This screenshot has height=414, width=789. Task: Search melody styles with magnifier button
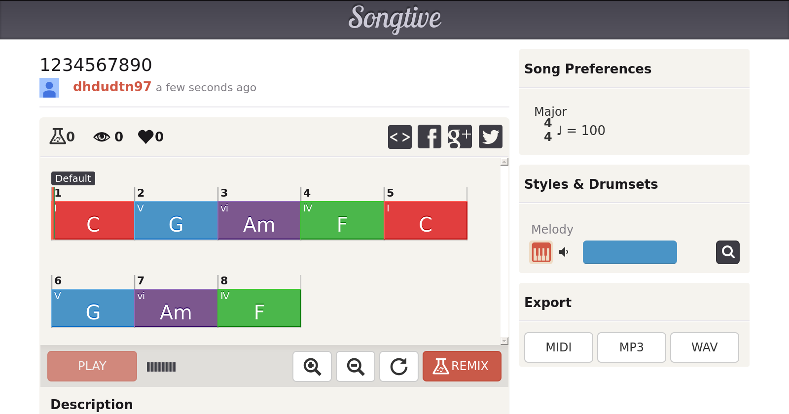coord(727,252)
